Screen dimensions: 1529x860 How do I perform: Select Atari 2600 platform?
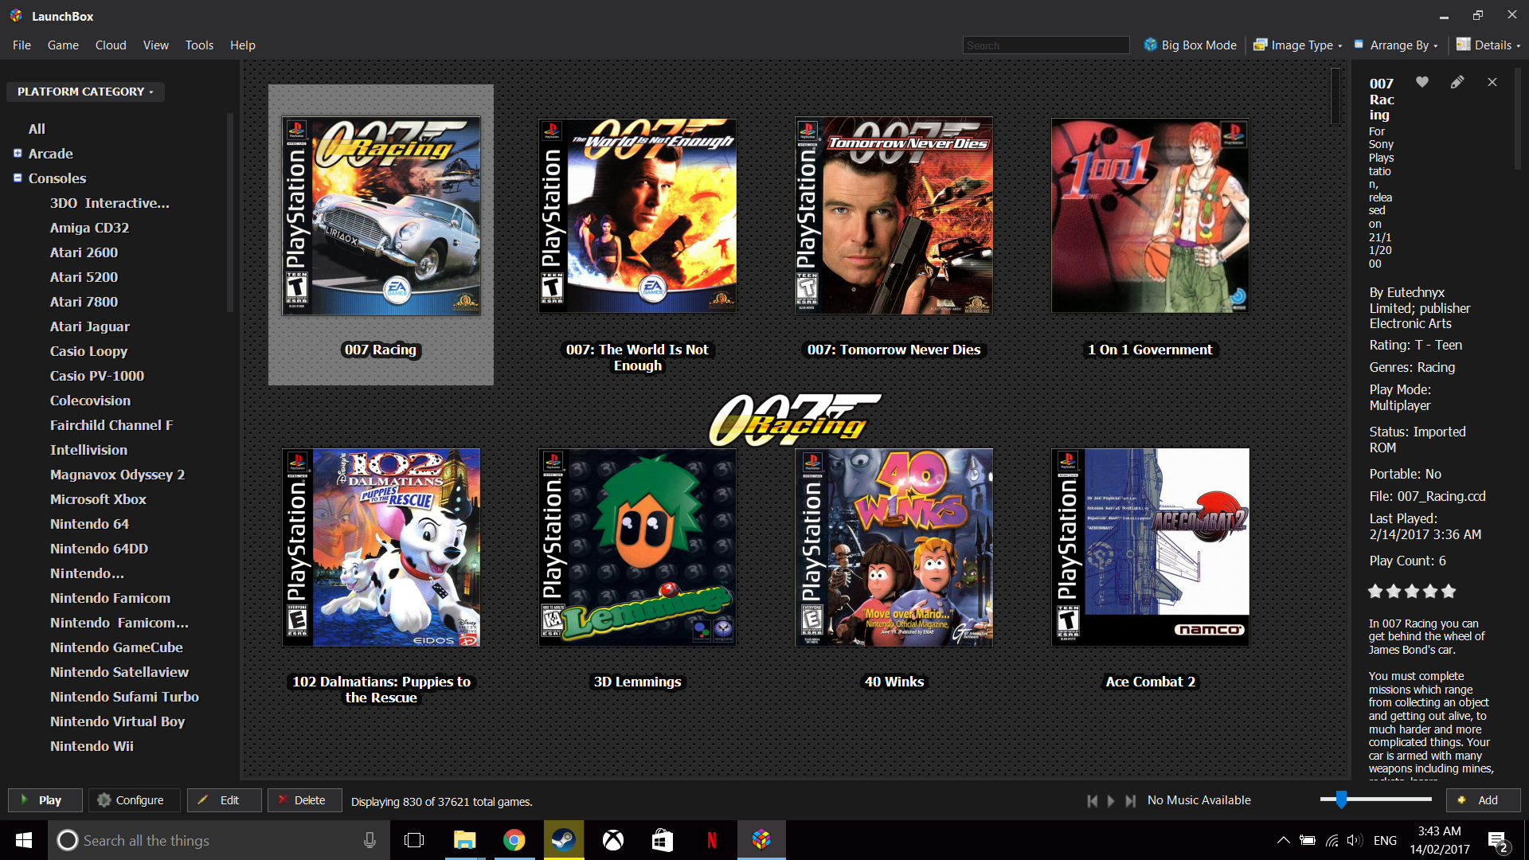point(84,252)
